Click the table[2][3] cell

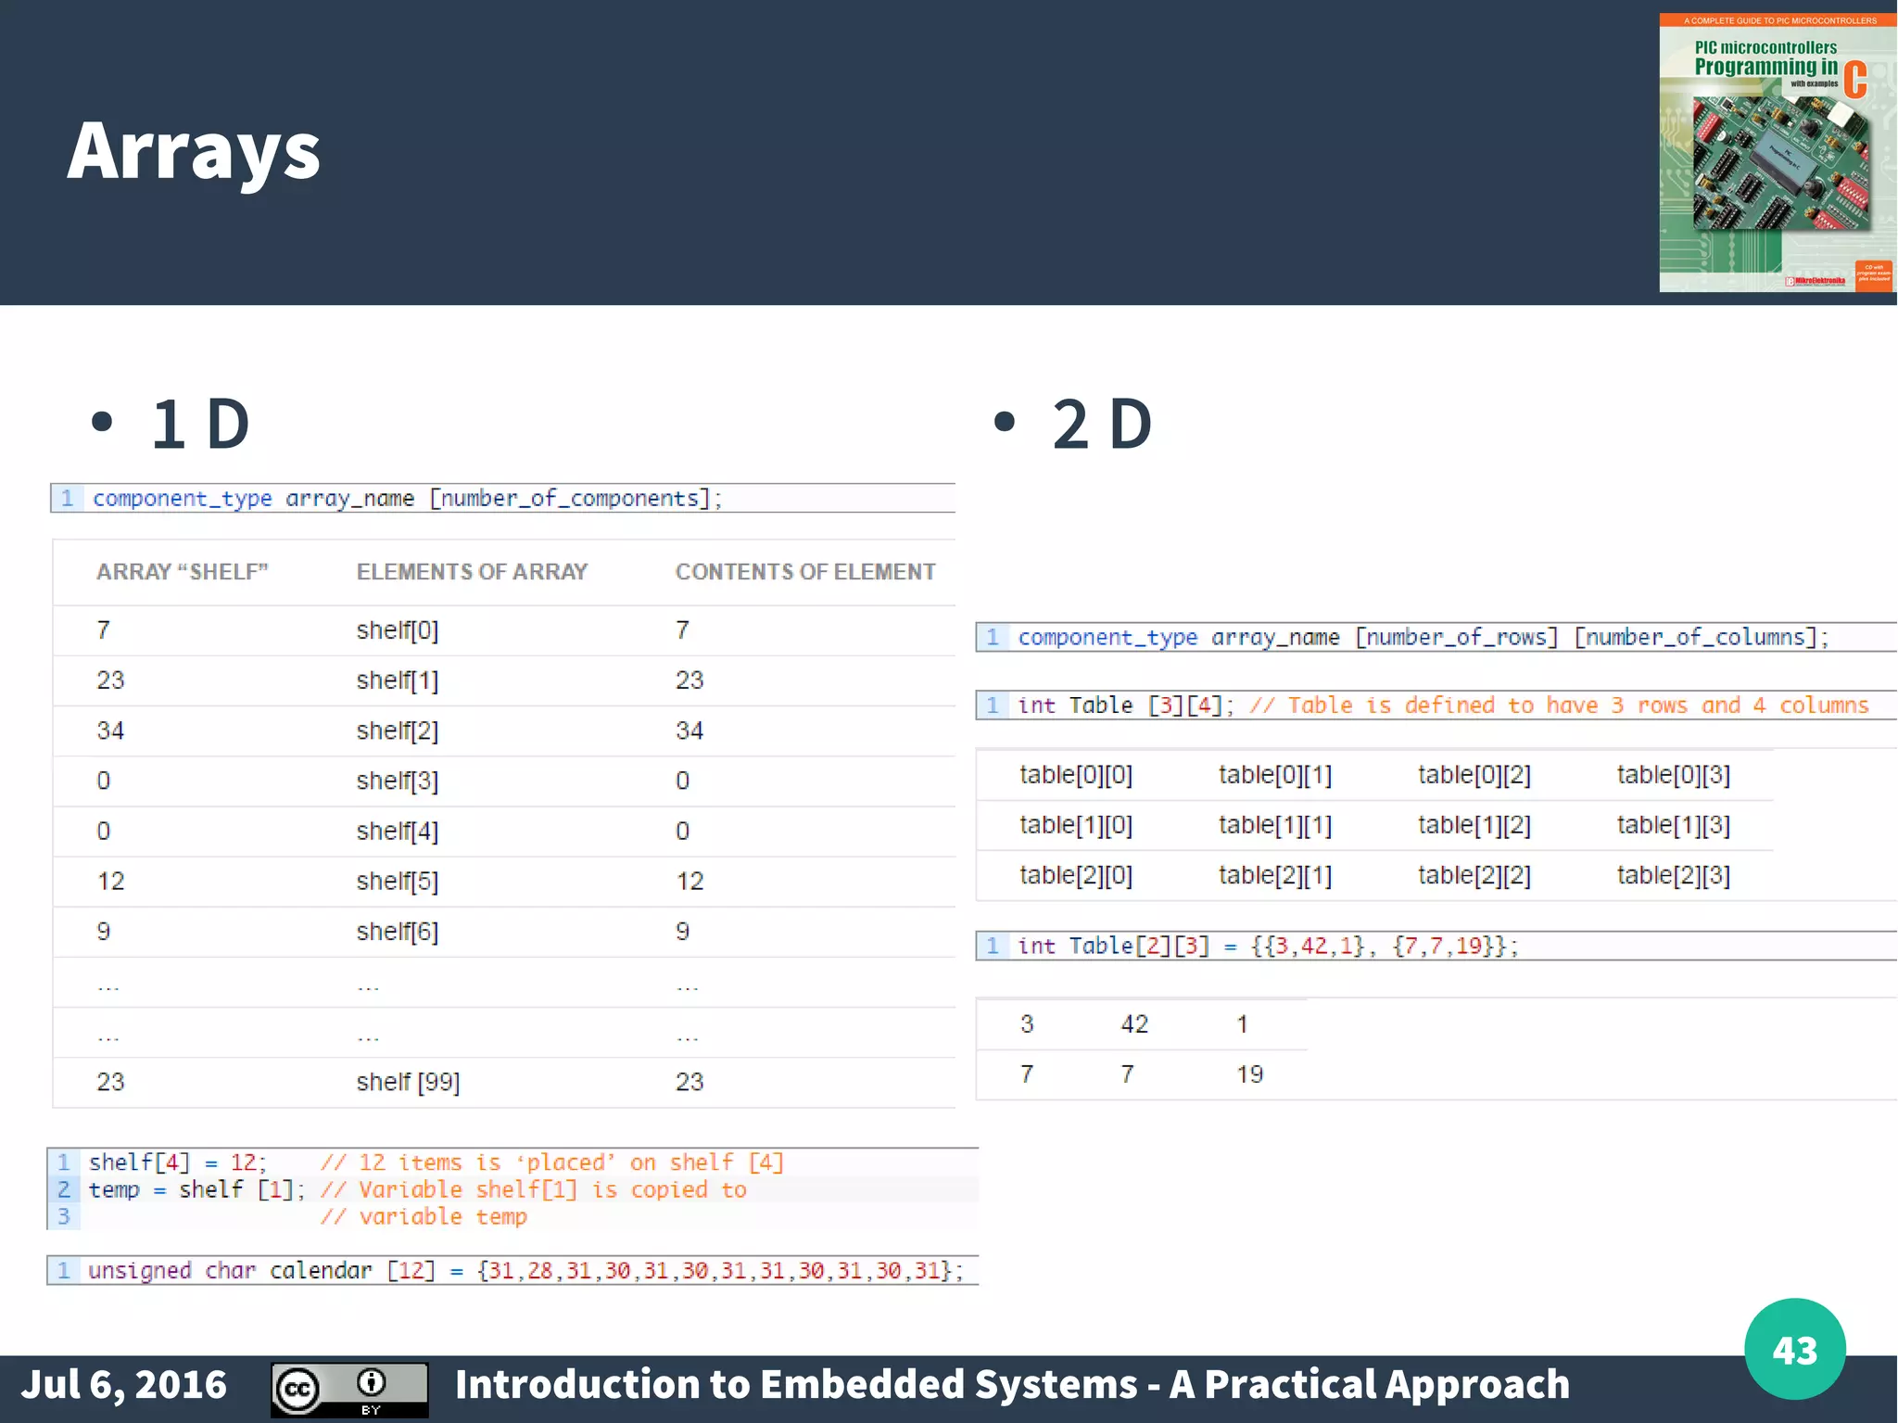[x=1674, y=875]
